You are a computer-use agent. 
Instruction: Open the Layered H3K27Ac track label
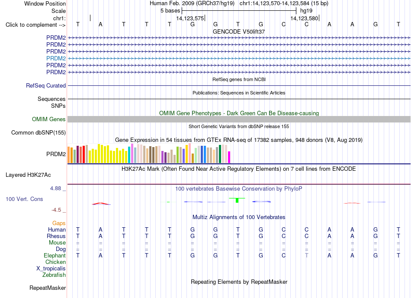[28, 175]
